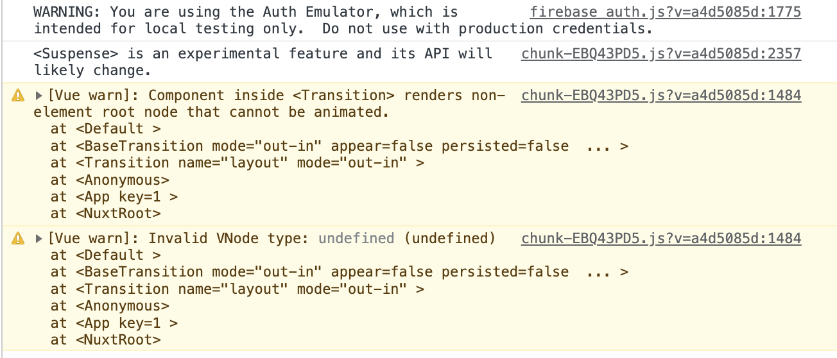Click warning icon beside the Transition component warning
Screen dimensions: 837x358
click(x=18, y=96)
